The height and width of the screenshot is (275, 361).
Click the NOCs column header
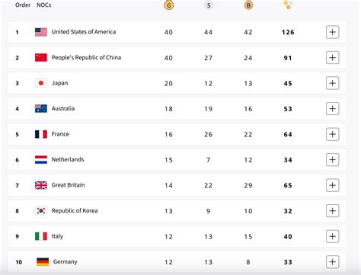tap(44, 5)
